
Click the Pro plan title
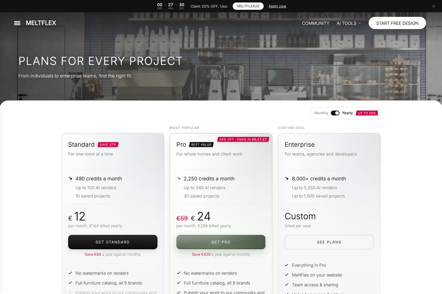click(181, 144)
